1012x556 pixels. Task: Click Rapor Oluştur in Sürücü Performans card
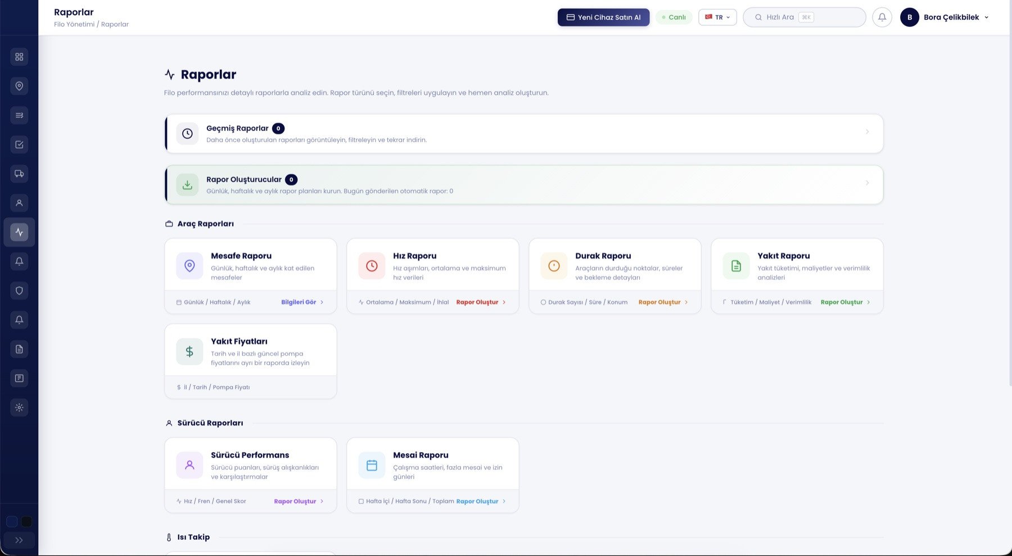pyautogui.click(x=299, y=501)
